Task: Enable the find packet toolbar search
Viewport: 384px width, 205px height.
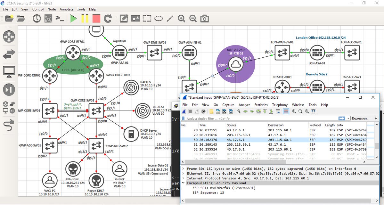Action: [x=239, y=111]
